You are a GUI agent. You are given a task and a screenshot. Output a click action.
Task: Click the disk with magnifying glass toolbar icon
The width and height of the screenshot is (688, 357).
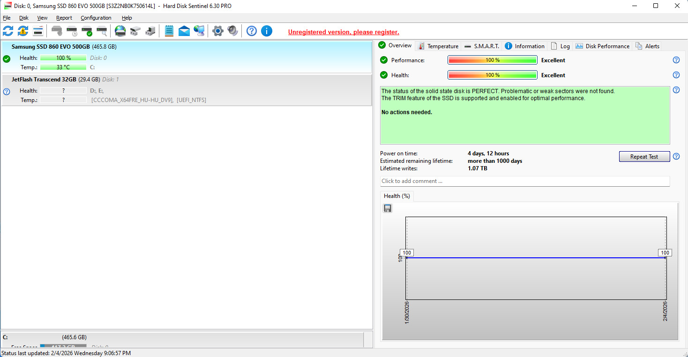[102, 31]
